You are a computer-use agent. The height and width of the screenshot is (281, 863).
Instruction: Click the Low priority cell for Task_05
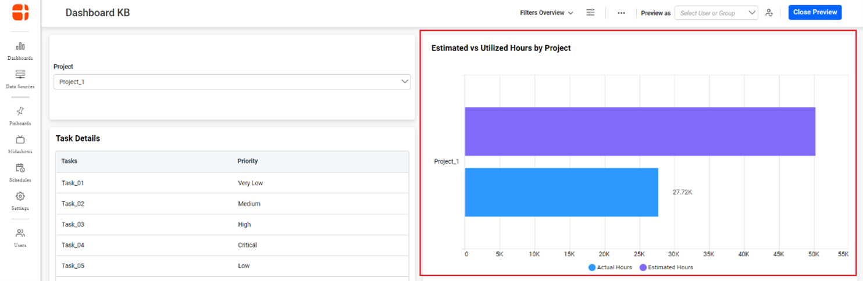pos(244,266)
